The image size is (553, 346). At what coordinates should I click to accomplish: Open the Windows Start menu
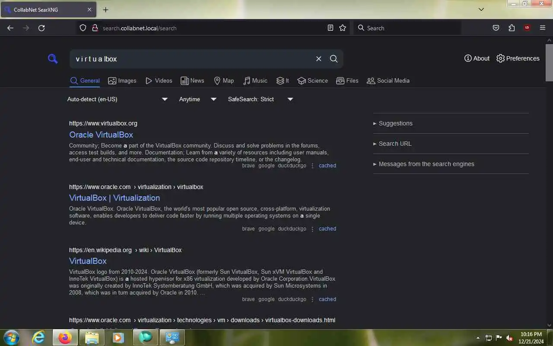11,337
